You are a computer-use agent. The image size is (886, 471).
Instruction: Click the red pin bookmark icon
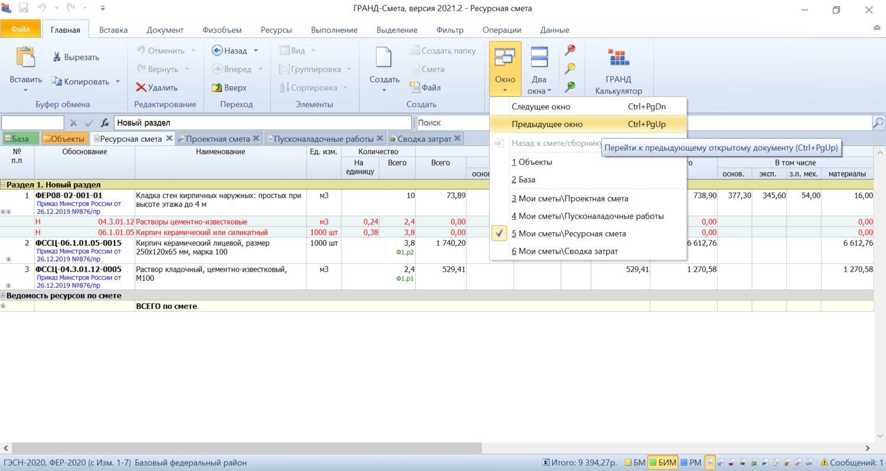point(570,50)
